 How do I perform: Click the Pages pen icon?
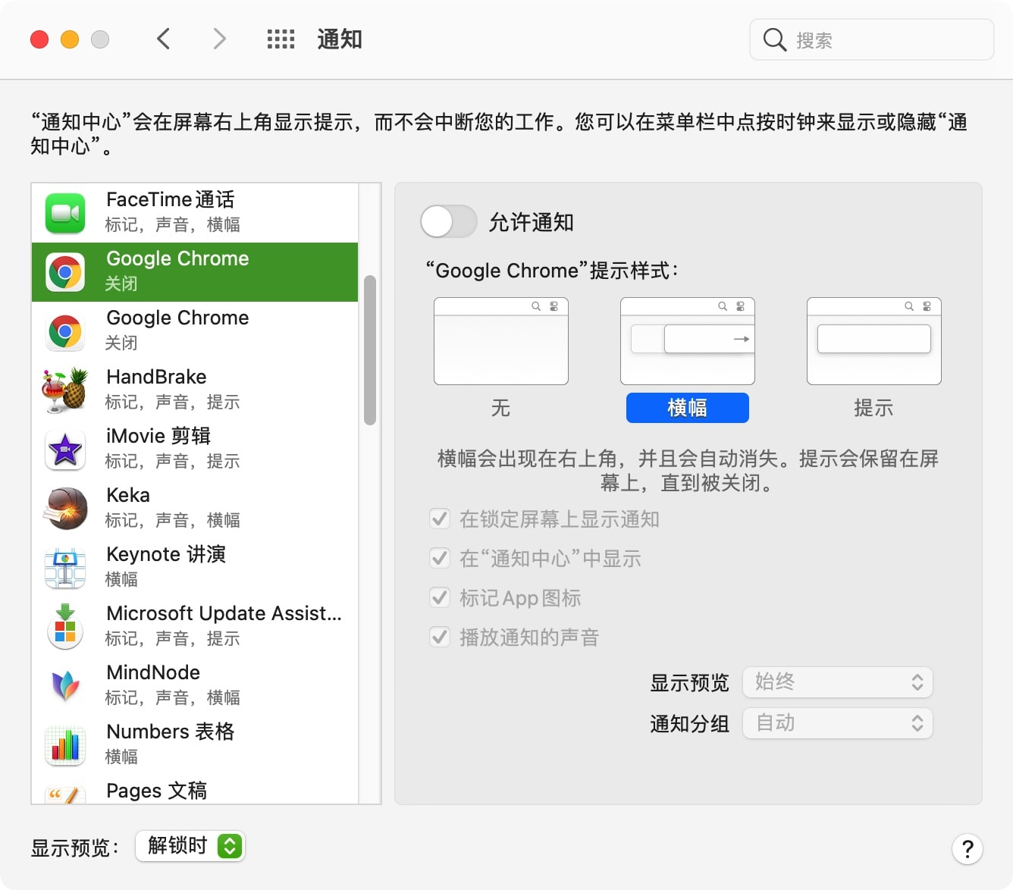pyautogui.click(x=65, y=794)
